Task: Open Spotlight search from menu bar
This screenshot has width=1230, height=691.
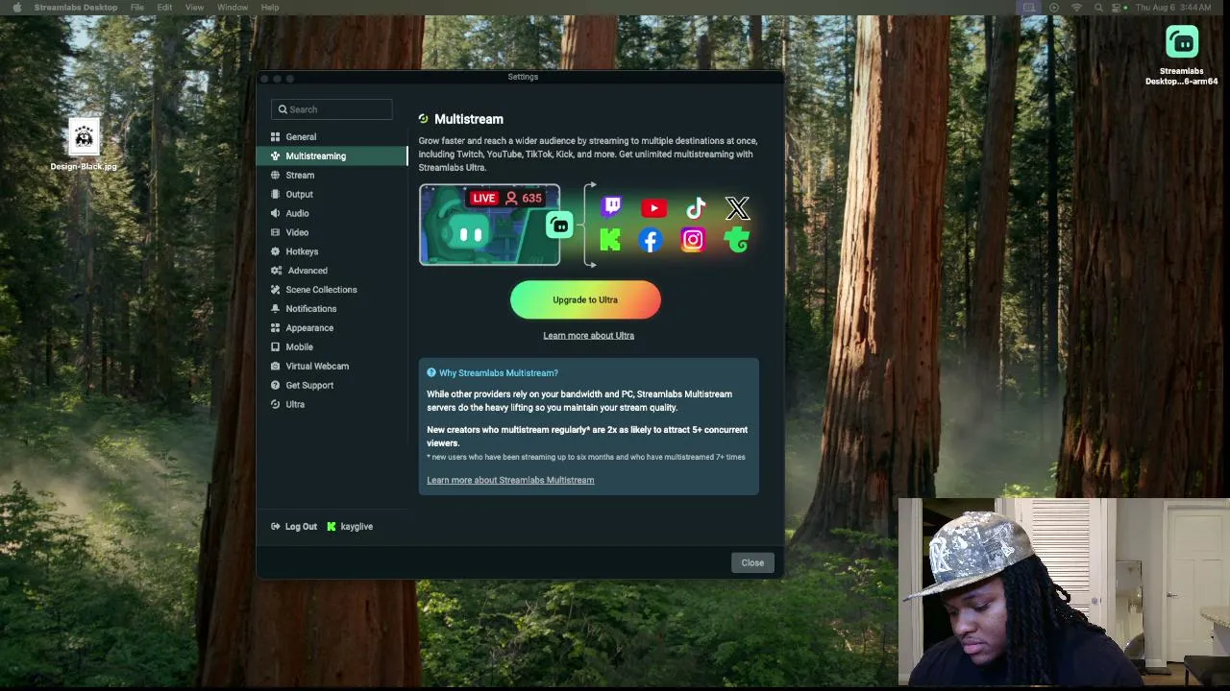Action: coord(1098,8)
